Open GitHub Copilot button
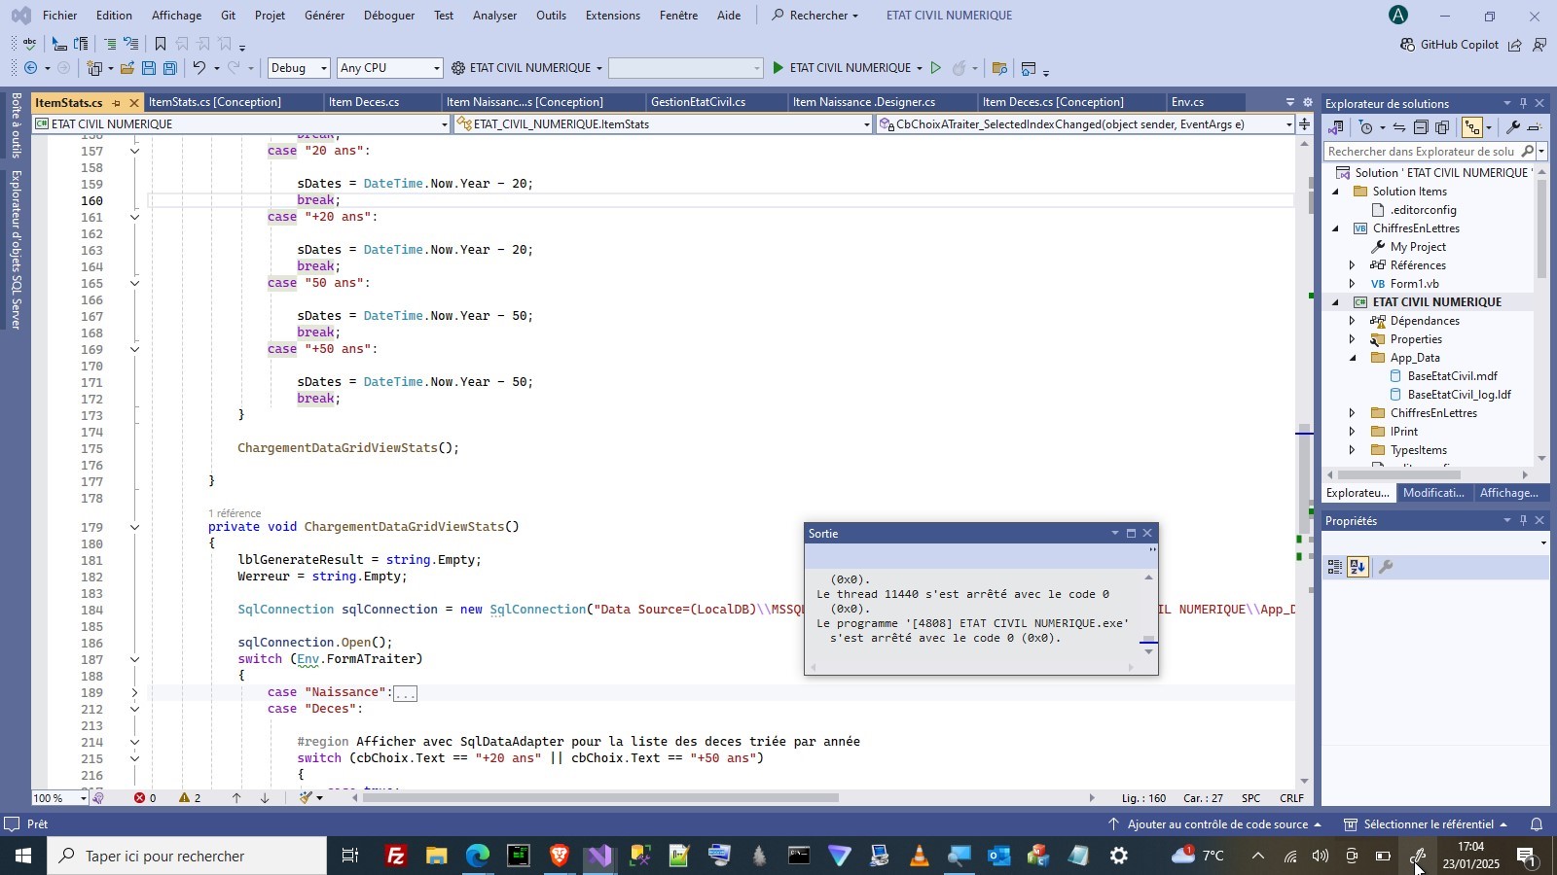The height and width of the screenshot is (875, 1557). click(1449, 45)
